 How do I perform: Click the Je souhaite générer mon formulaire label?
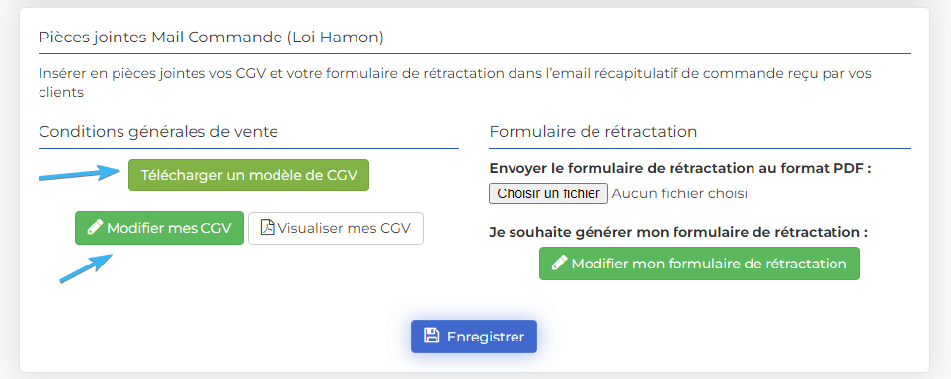point(678,232)
